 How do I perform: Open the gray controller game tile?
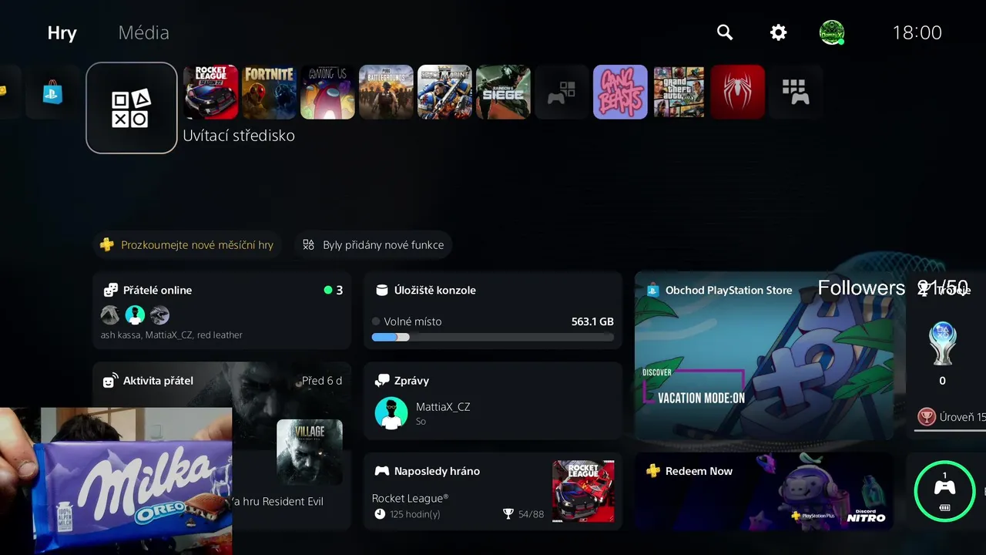(x=562, y=92)
